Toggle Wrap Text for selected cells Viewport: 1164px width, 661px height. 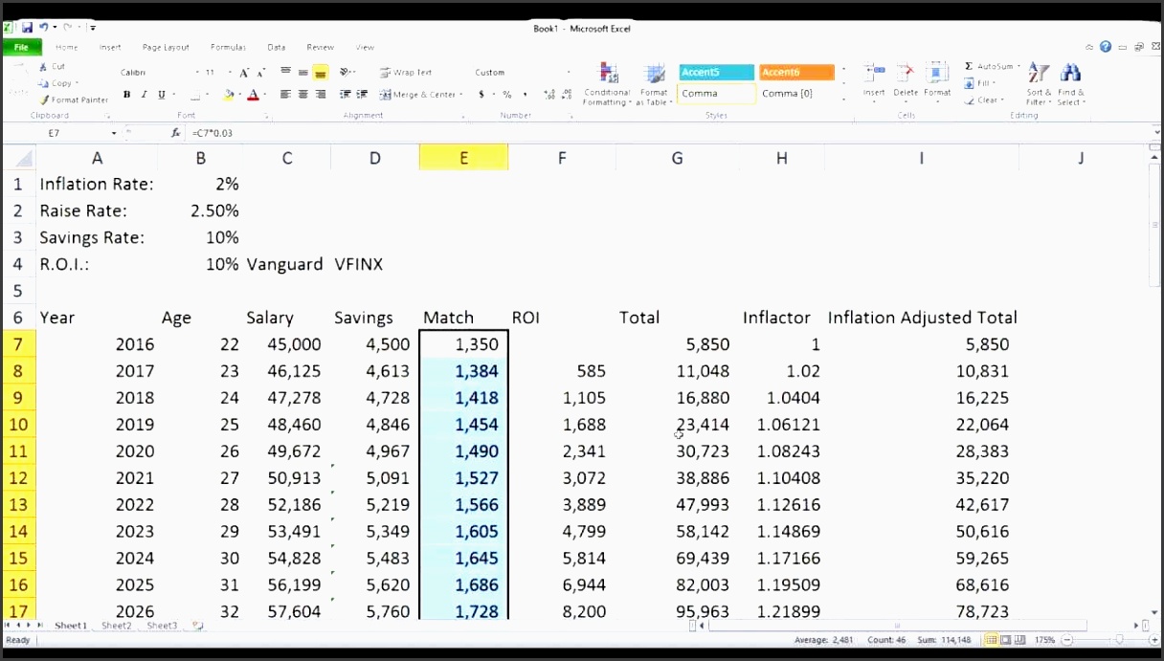click(406, 73)
